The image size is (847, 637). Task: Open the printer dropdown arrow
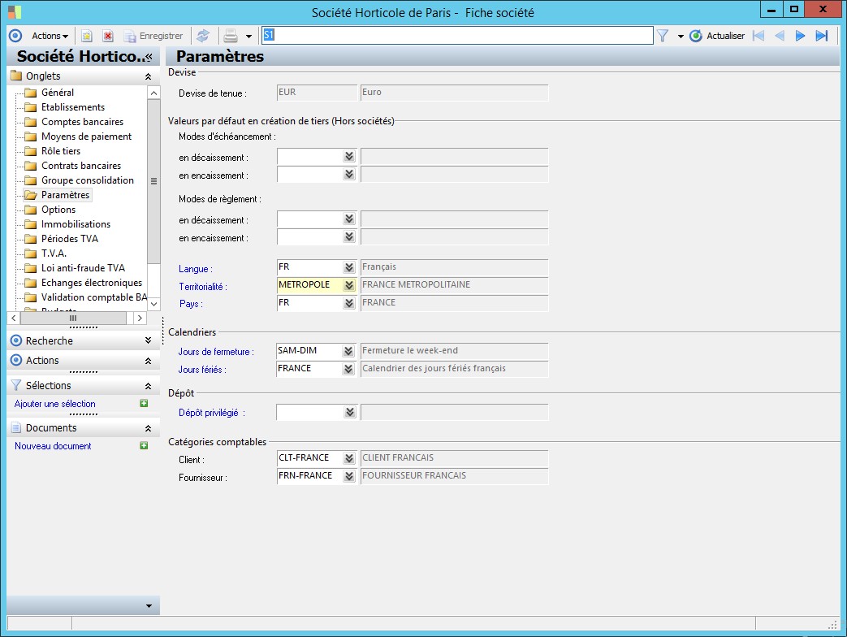[x=248, y=37]
